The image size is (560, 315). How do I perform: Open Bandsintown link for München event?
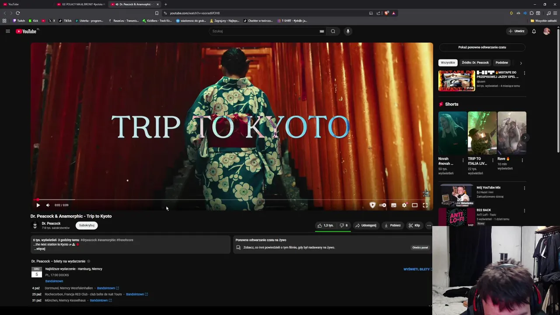tap(101, 301)
